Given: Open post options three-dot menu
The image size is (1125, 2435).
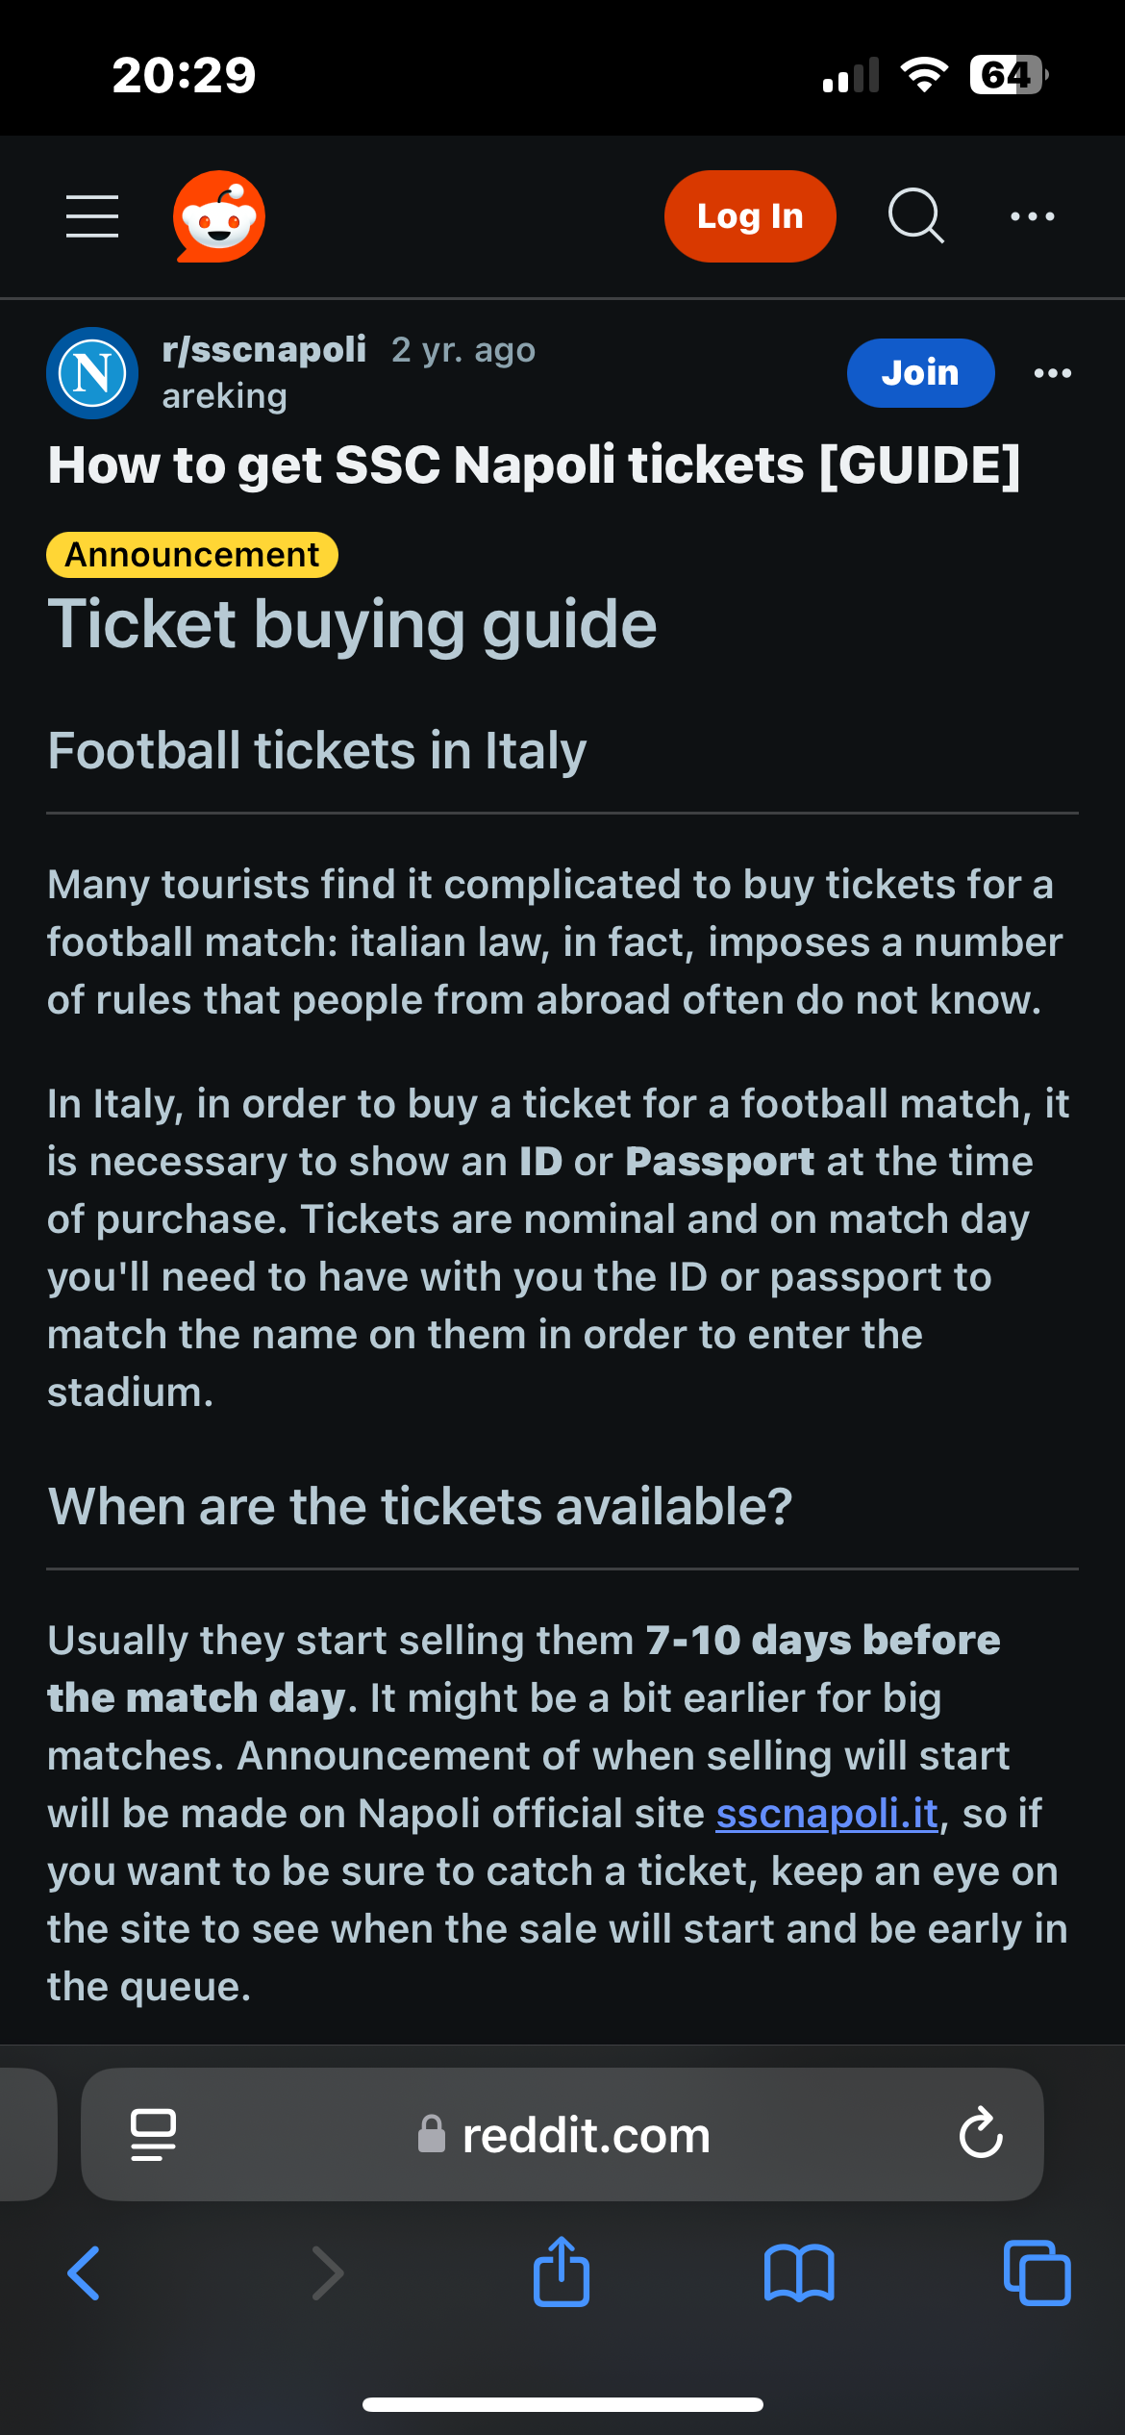Looking at the screenshot, I should tap(1053, 373).
